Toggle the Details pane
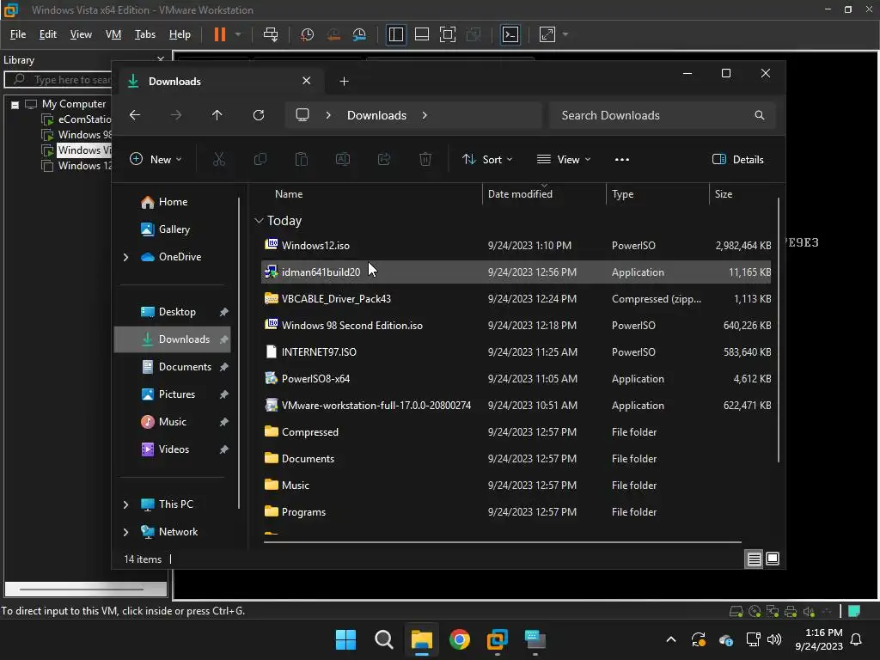 click(x=737, y=159)
